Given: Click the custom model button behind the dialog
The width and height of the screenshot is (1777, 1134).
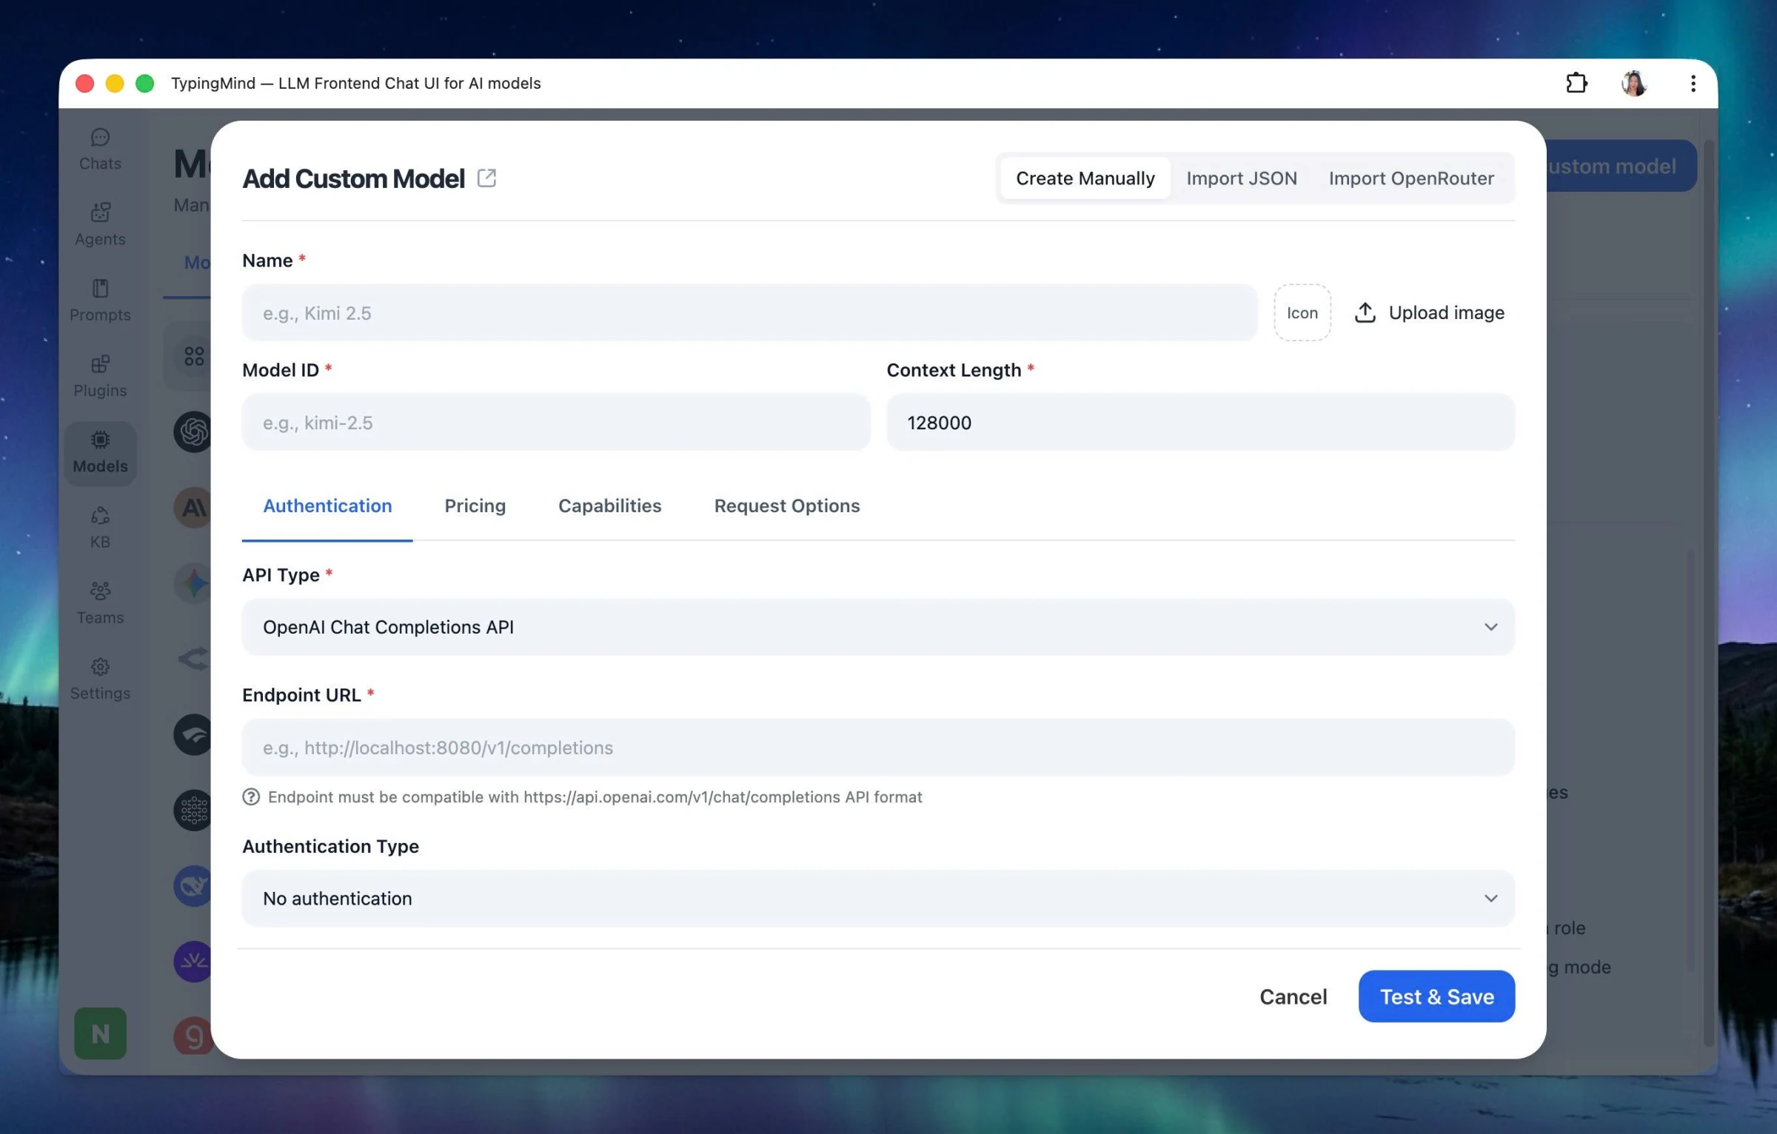Looking at the screenshot, I should [x=1622, y=166].
